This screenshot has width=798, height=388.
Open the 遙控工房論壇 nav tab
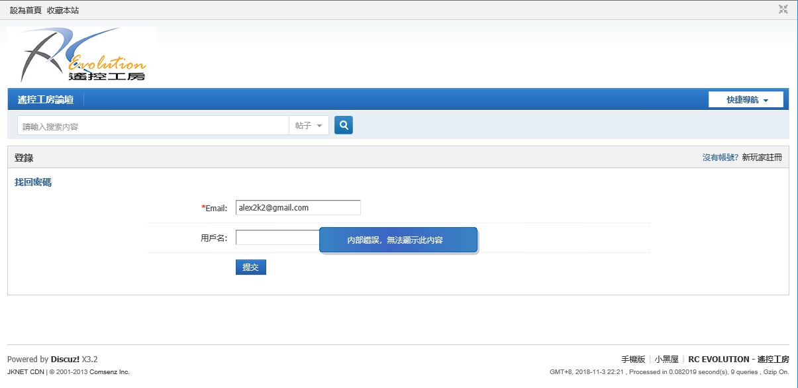pyautogui.click(x=46, y=100)
